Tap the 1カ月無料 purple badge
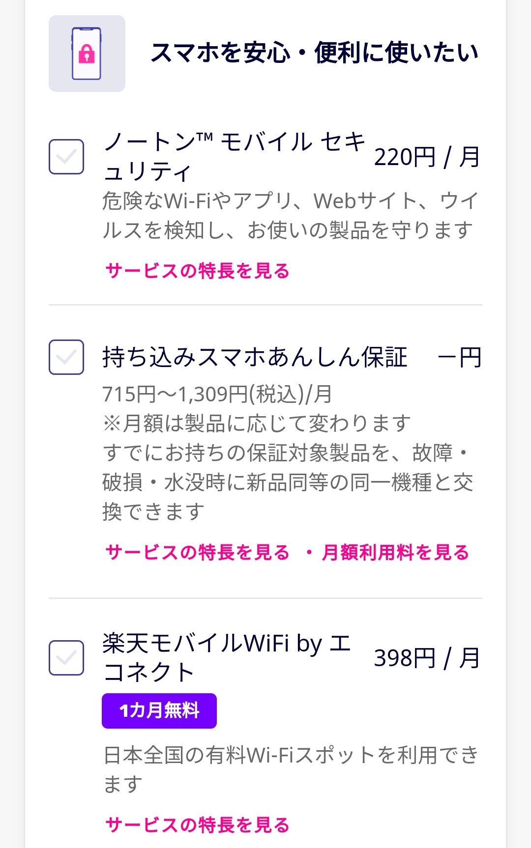 tap(159, 710)
